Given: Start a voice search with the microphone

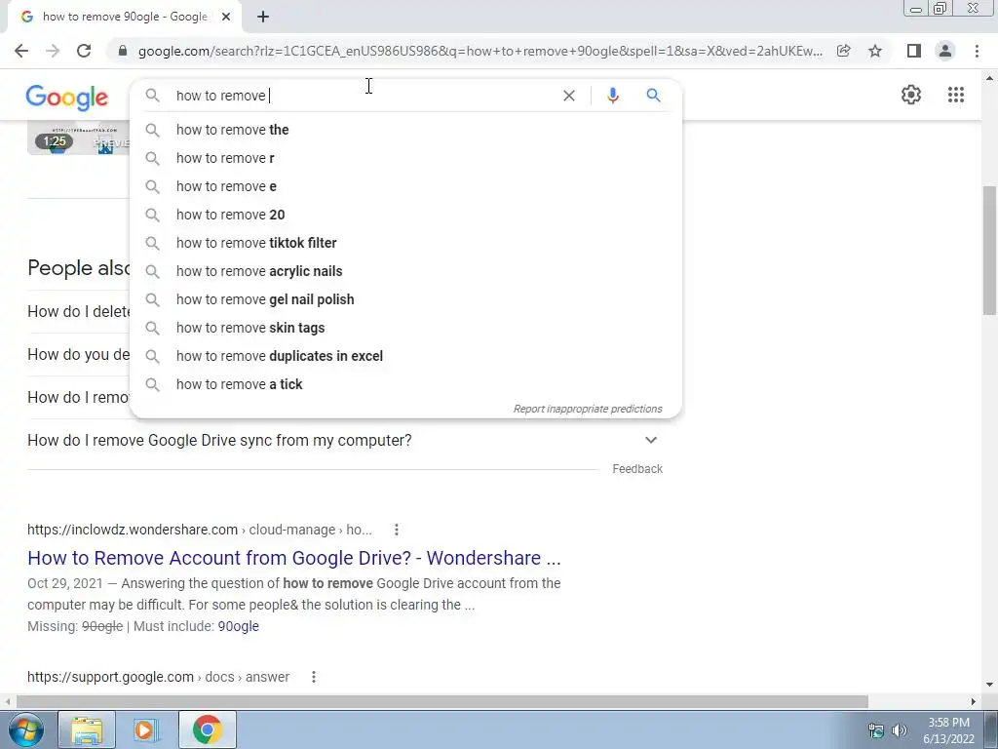Looking at the screenshot, I should [x=612, y=96].
